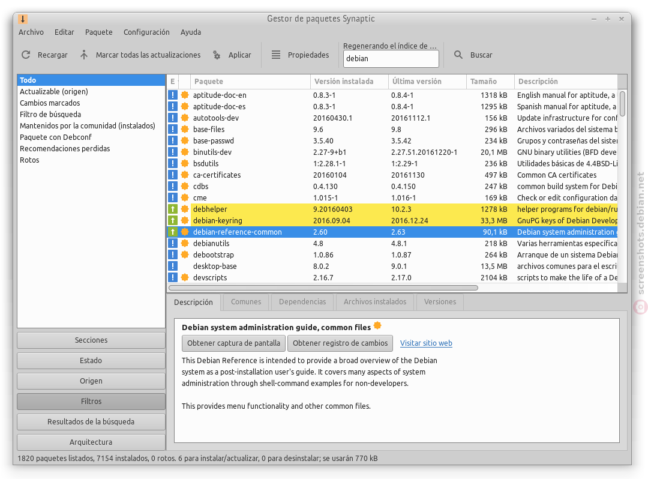Click status icon of aptitude-doc-en row
648x479 pixels.
(172, 95)
